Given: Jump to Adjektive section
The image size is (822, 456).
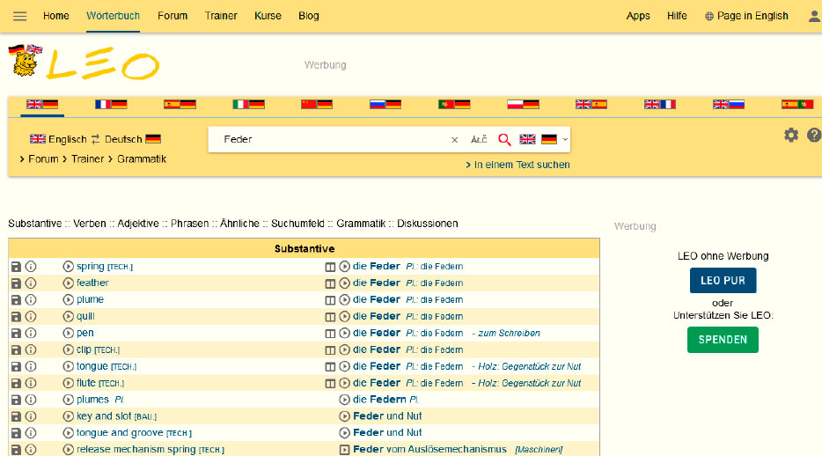Looking at the screenshot, I should 138,224.
